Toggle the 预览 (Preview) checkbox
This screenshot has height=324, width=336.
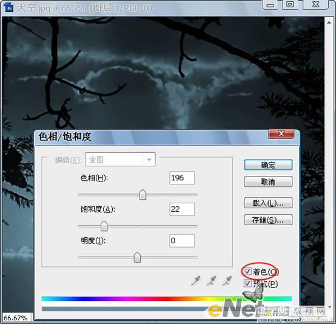pos(247,283)
